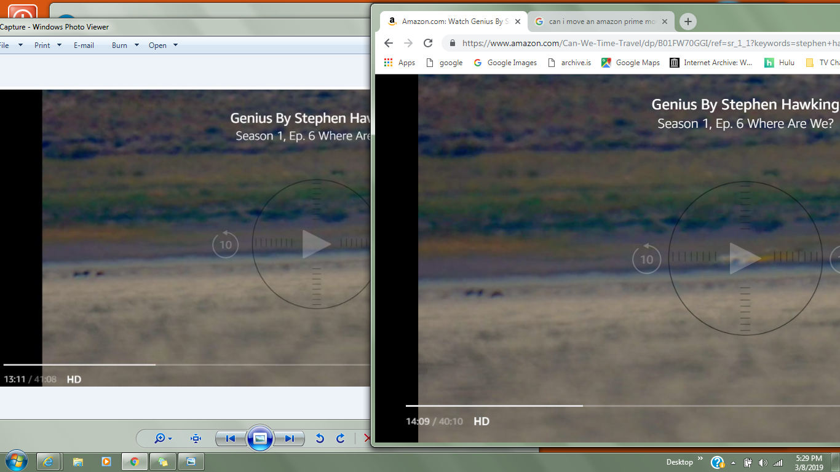Open a new Chrome tab
The image size is (840, 472).
point(687,22)
